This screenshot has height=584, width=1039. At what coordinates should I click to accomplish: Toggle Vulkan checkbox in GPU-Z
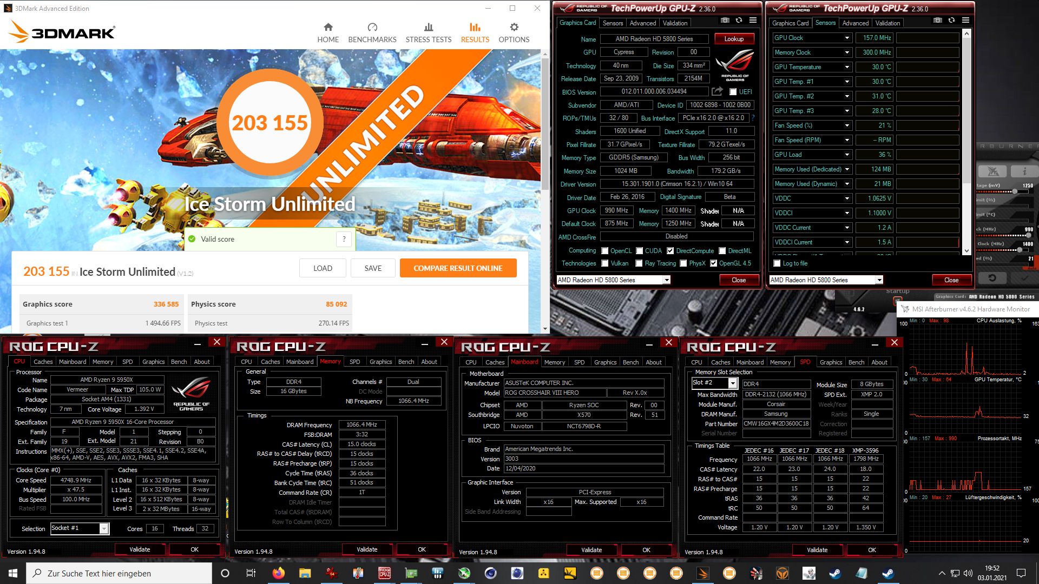[x=605, y=263]
